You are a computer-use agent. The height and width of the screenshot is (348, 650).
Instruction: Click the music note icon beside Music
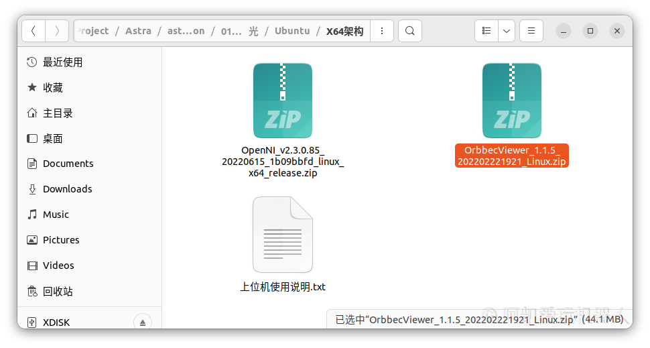(x=32, y=214)
